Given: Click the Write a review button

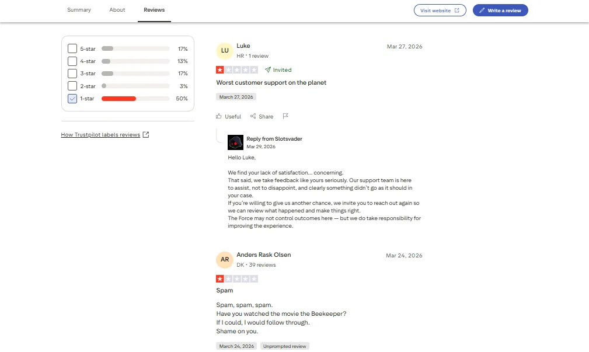Looking at the screenshot, I should (500, 10).
